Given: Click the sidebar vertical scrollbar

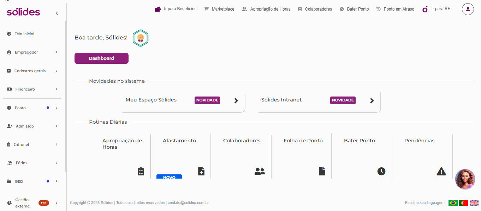Looking at the screenshot, I should pos(65,95).
